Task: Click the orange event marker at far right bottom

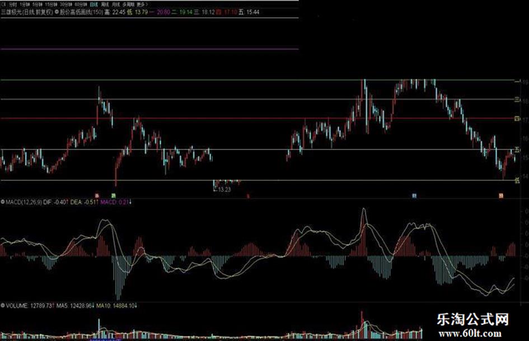Action: pos(501,195)
